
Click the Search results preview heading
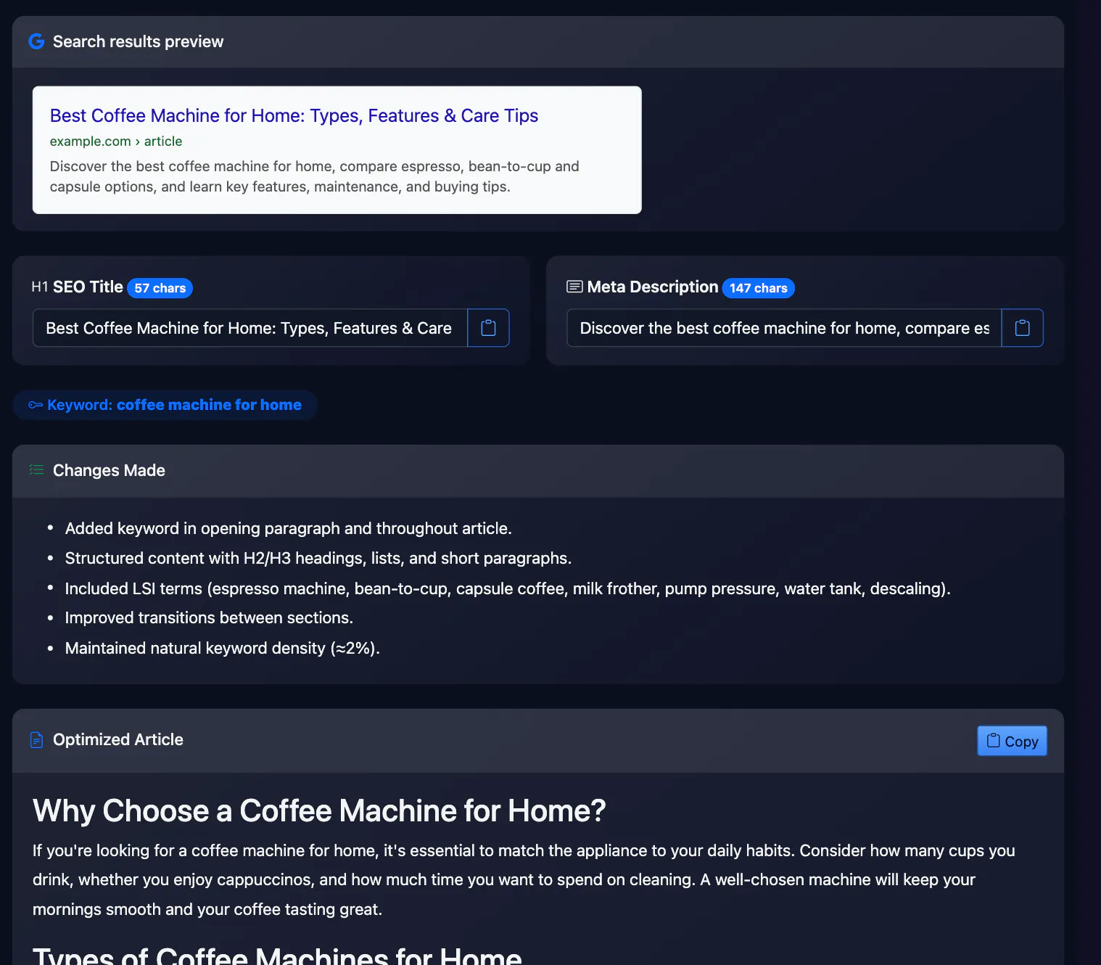(138, 41)
